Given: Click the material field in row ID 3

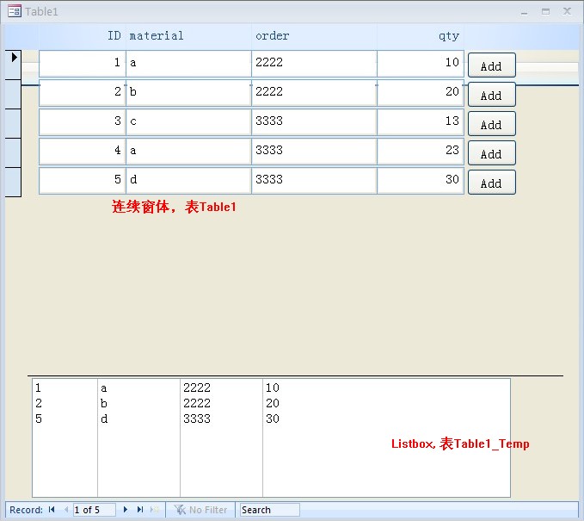Looking at the screenshot, I should pos(188,122).
